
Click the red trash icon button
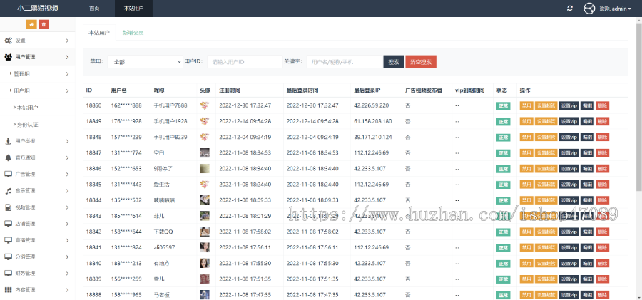pos(44,24)
